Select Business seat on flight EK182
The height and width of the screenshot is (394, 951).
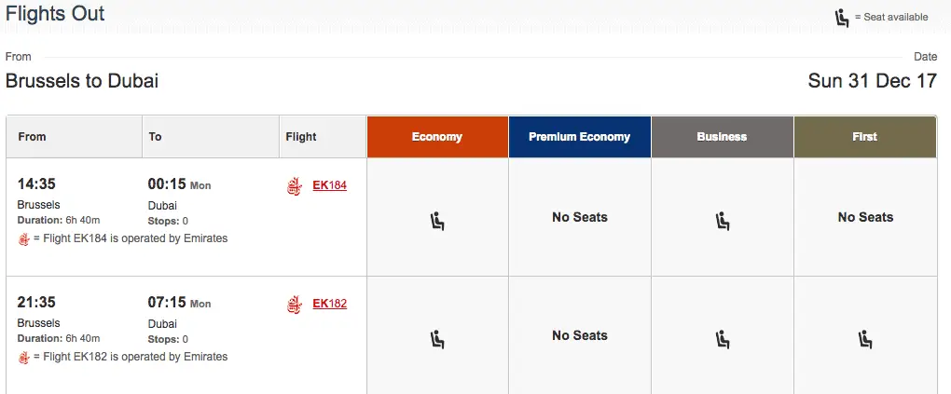click(x=723, y=339)
